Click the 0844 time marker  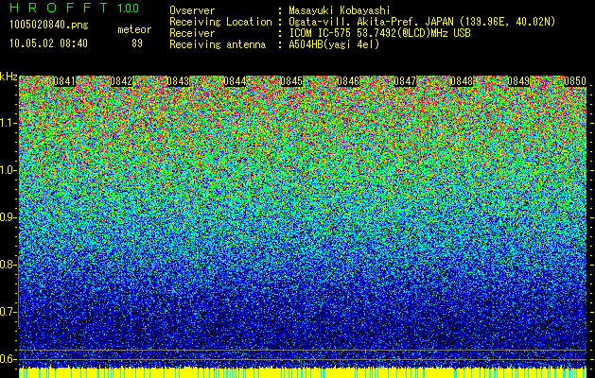pos(235,81)
